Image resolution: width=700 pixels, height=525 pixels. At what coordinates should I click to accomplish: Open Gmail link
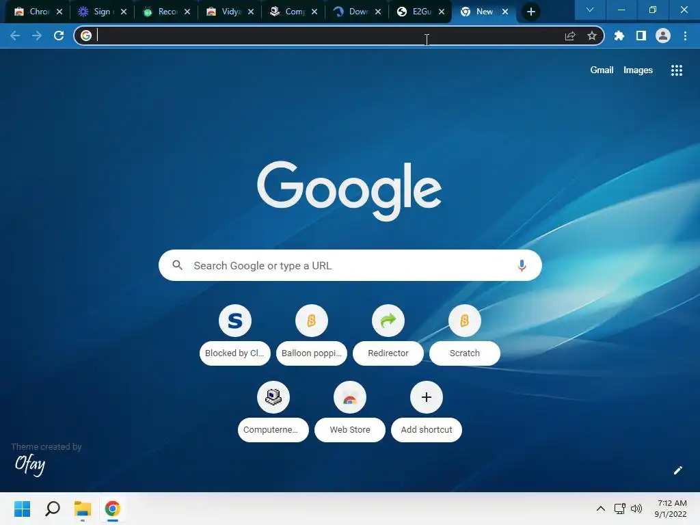(x=602, y=70)
